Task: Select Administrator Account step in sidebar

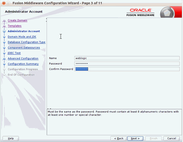Action: (x=24, y=31)
